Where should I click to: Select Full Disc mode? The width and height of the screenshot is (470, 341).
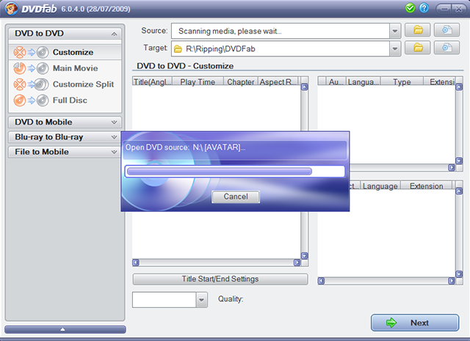tap(65, 100)
